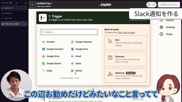Open a New Tab in browser sidebar
Viewport: 182px width, 102px height.
7,18
